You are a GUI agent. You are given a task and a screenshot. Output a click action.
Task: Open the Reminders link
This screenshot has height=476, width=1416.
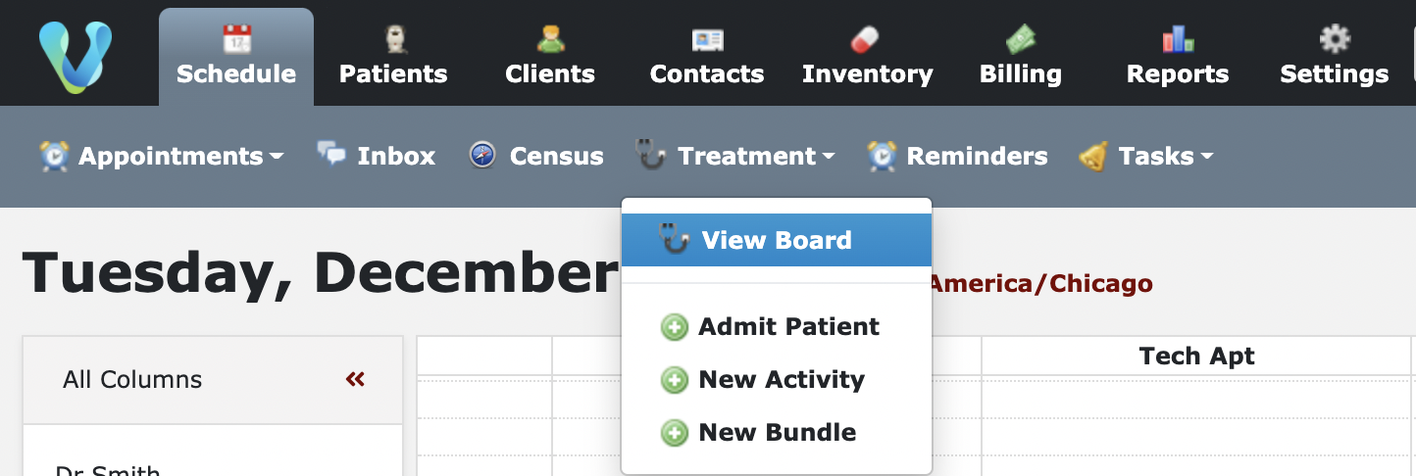pos(957,156)
